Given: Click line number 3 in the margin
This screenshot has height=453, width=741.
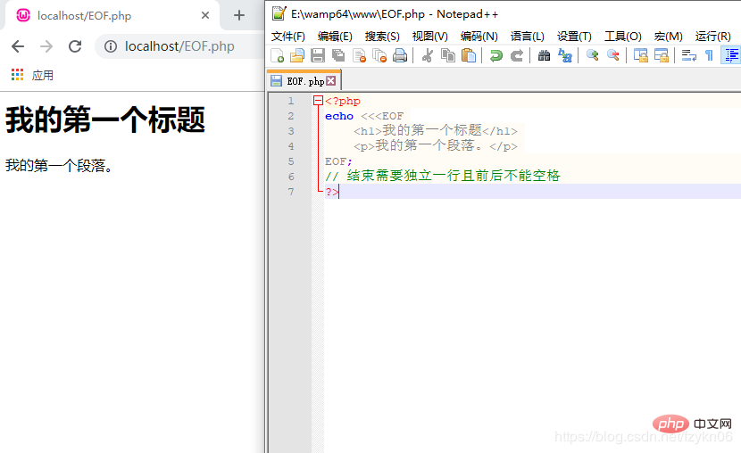Looking at the screenshot, I should (291, 131).
